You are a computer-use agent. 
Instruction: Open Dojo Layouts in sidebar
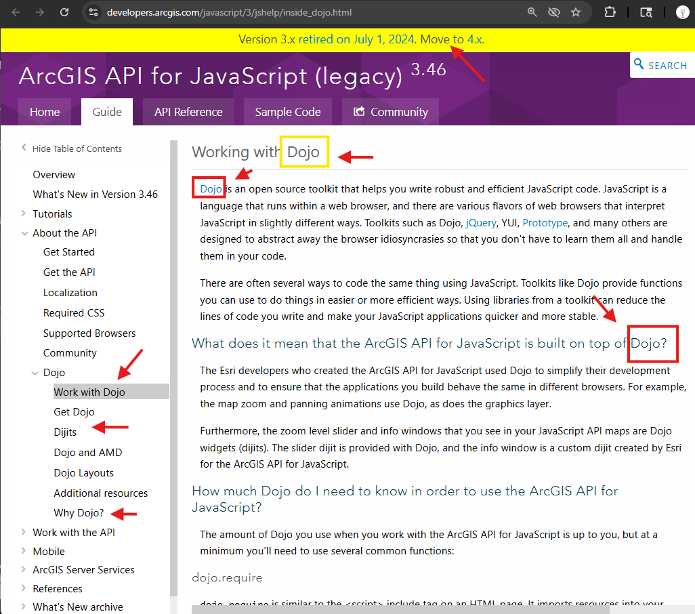[83, 472]
